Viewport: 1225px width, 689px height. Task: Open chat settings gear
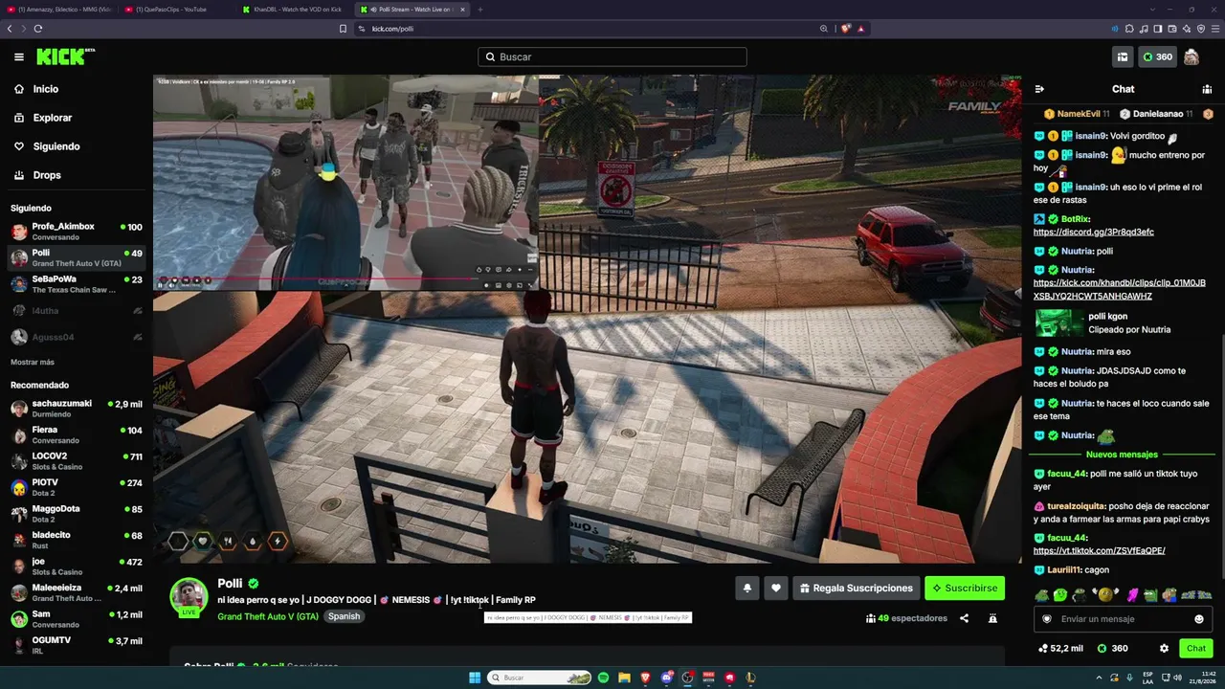(1164, 649)
